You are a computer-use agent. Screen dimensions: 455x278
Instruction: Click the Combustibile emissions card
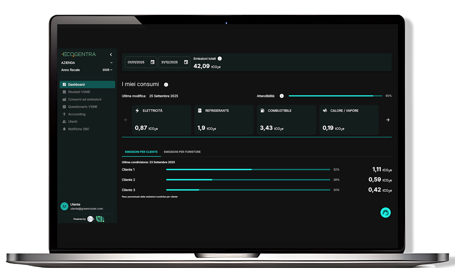[286, 120]
